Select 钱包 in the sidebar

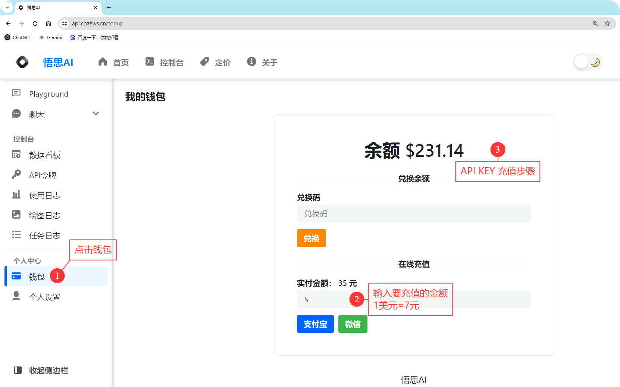click(37, 277)
